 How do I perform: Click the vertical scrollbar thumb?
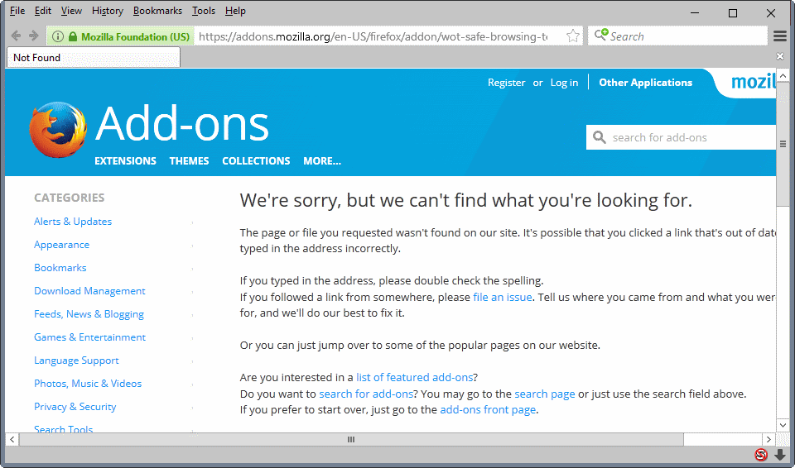click(x=783, y=145)
